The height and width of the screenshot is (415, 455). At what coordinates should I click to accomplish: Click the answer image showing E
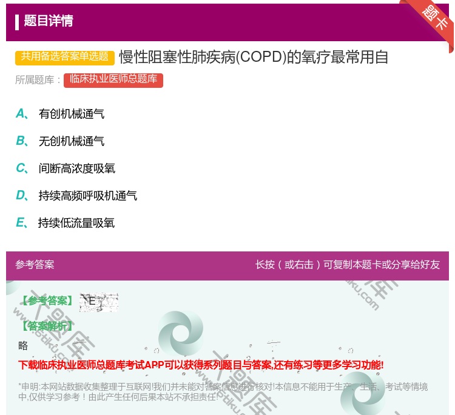[99, 302]
